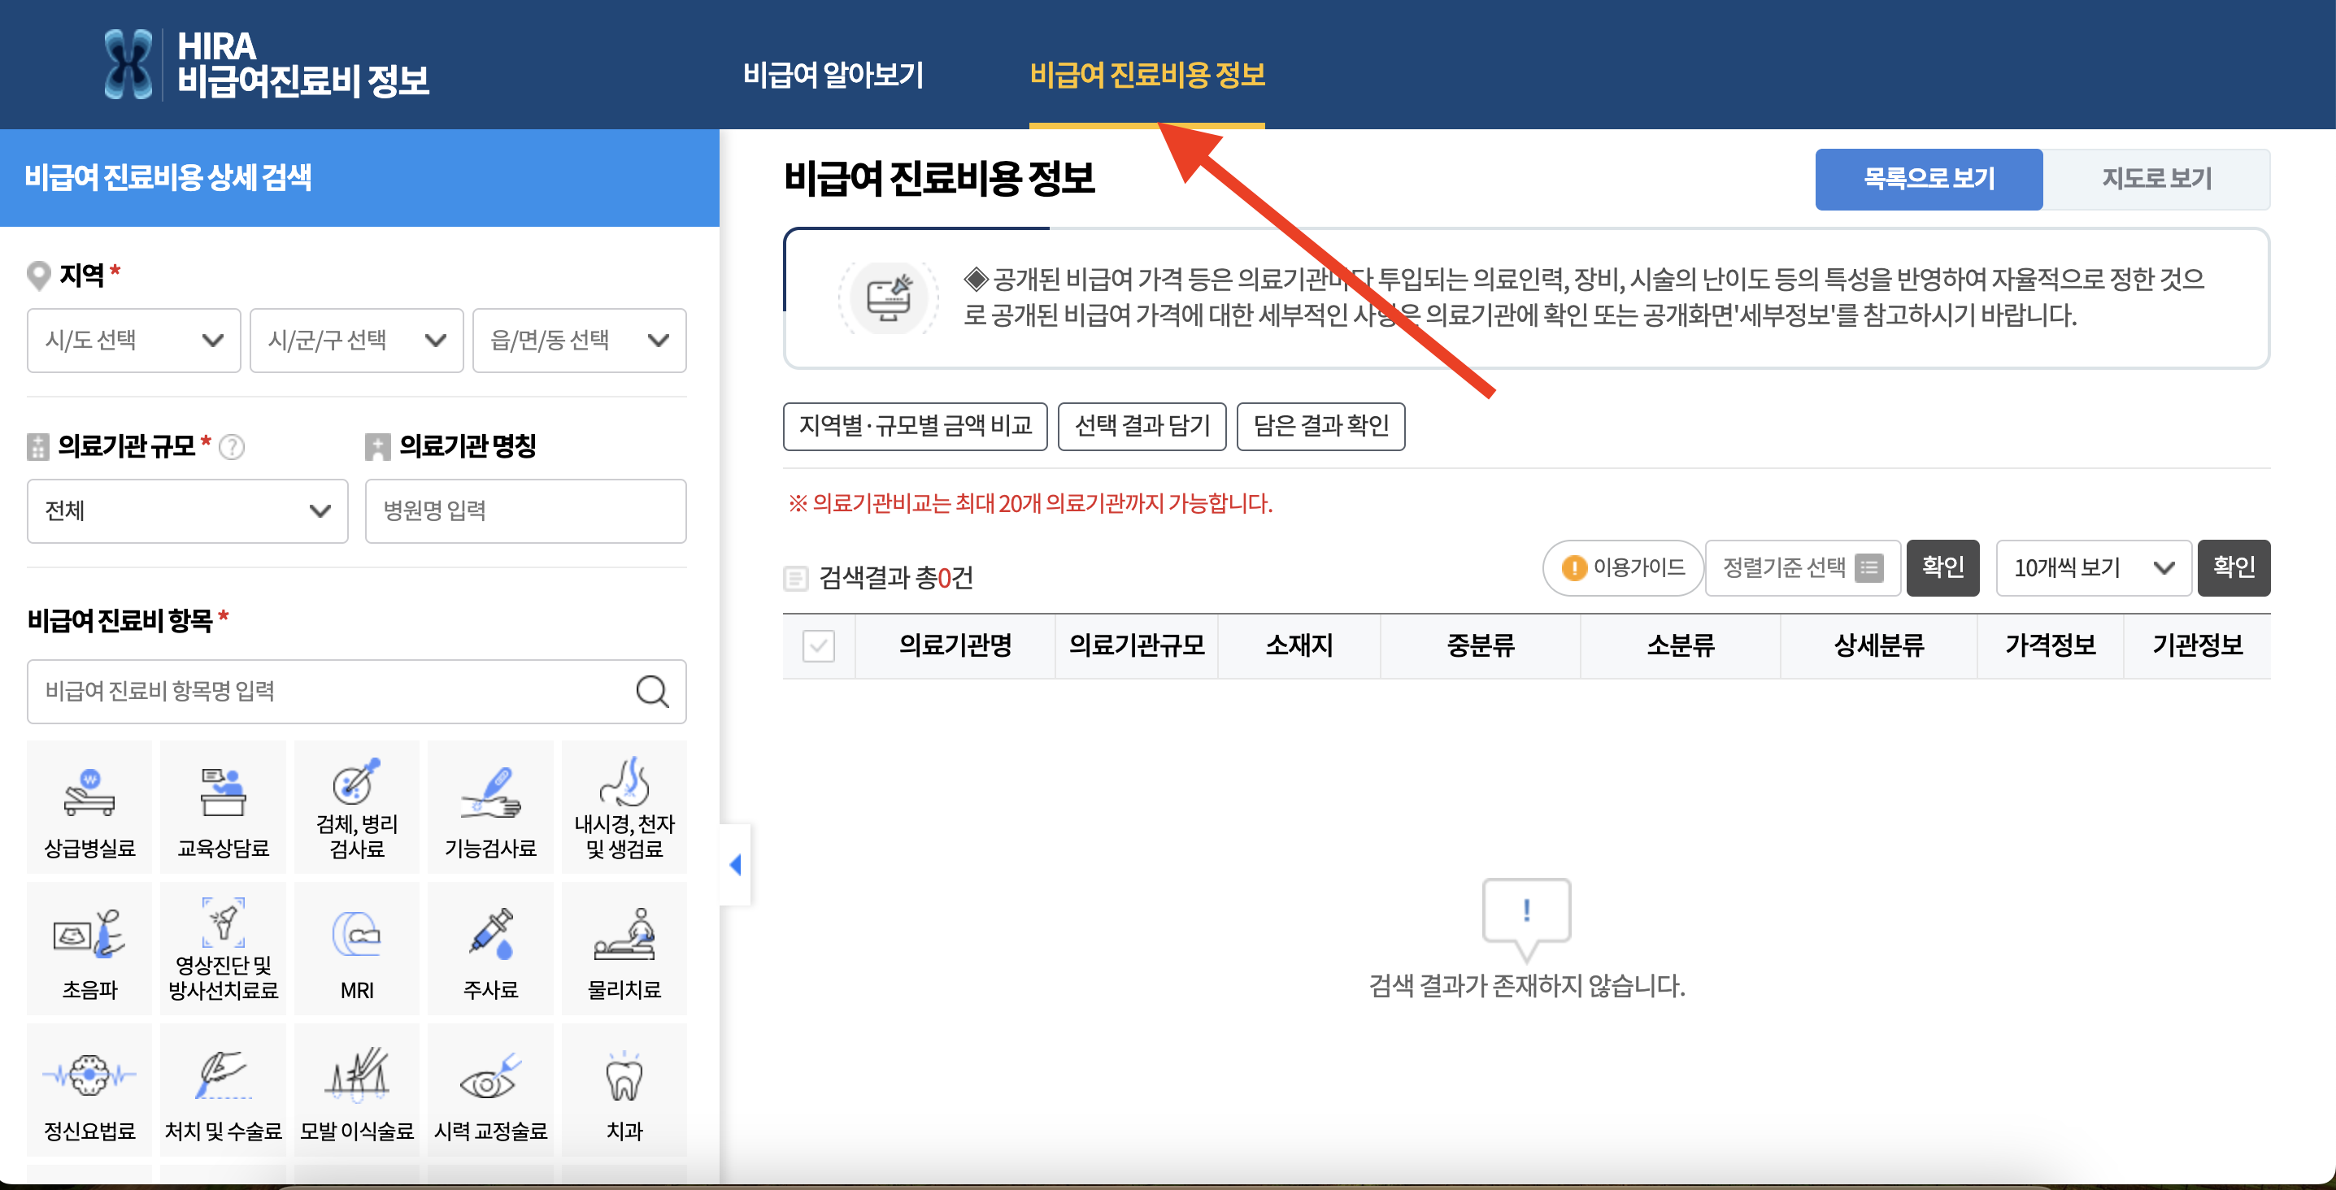Click the 선택 결과 담기 button

1142,426
